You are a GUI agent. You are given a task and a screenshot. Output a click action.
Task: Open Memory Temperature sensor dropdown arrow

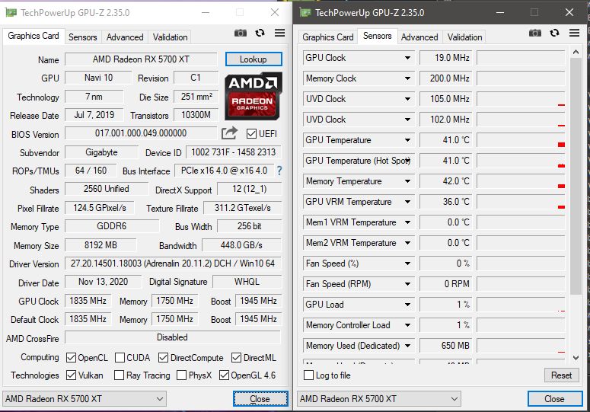(x=407, y=181)
